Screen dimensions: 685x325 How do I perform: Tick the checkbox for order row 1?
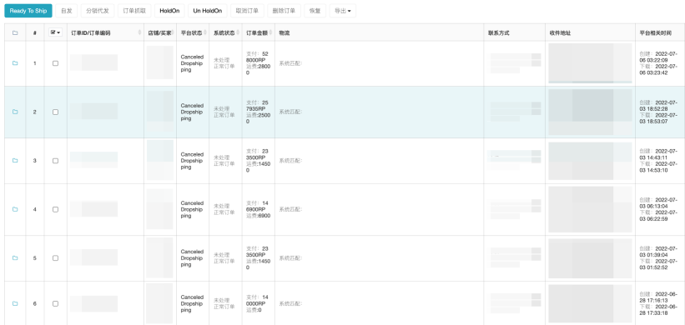click(55, 63)
